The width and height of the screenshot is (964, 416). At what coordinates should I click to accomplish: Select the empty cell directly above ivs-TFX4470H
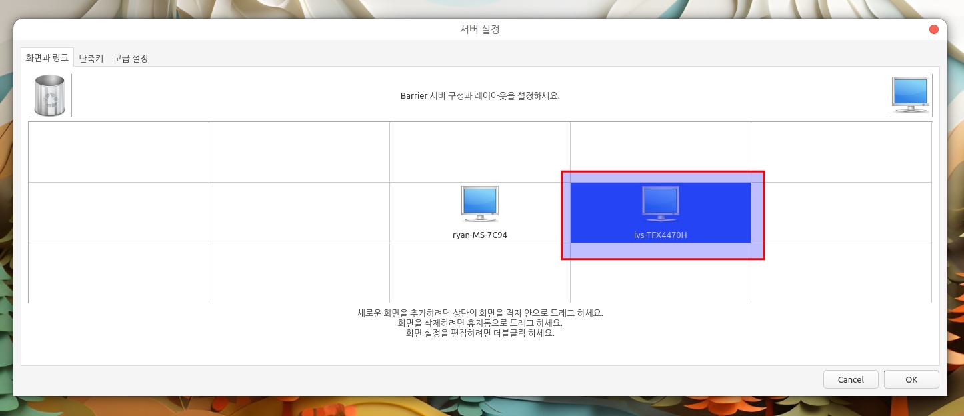(660, 148)
